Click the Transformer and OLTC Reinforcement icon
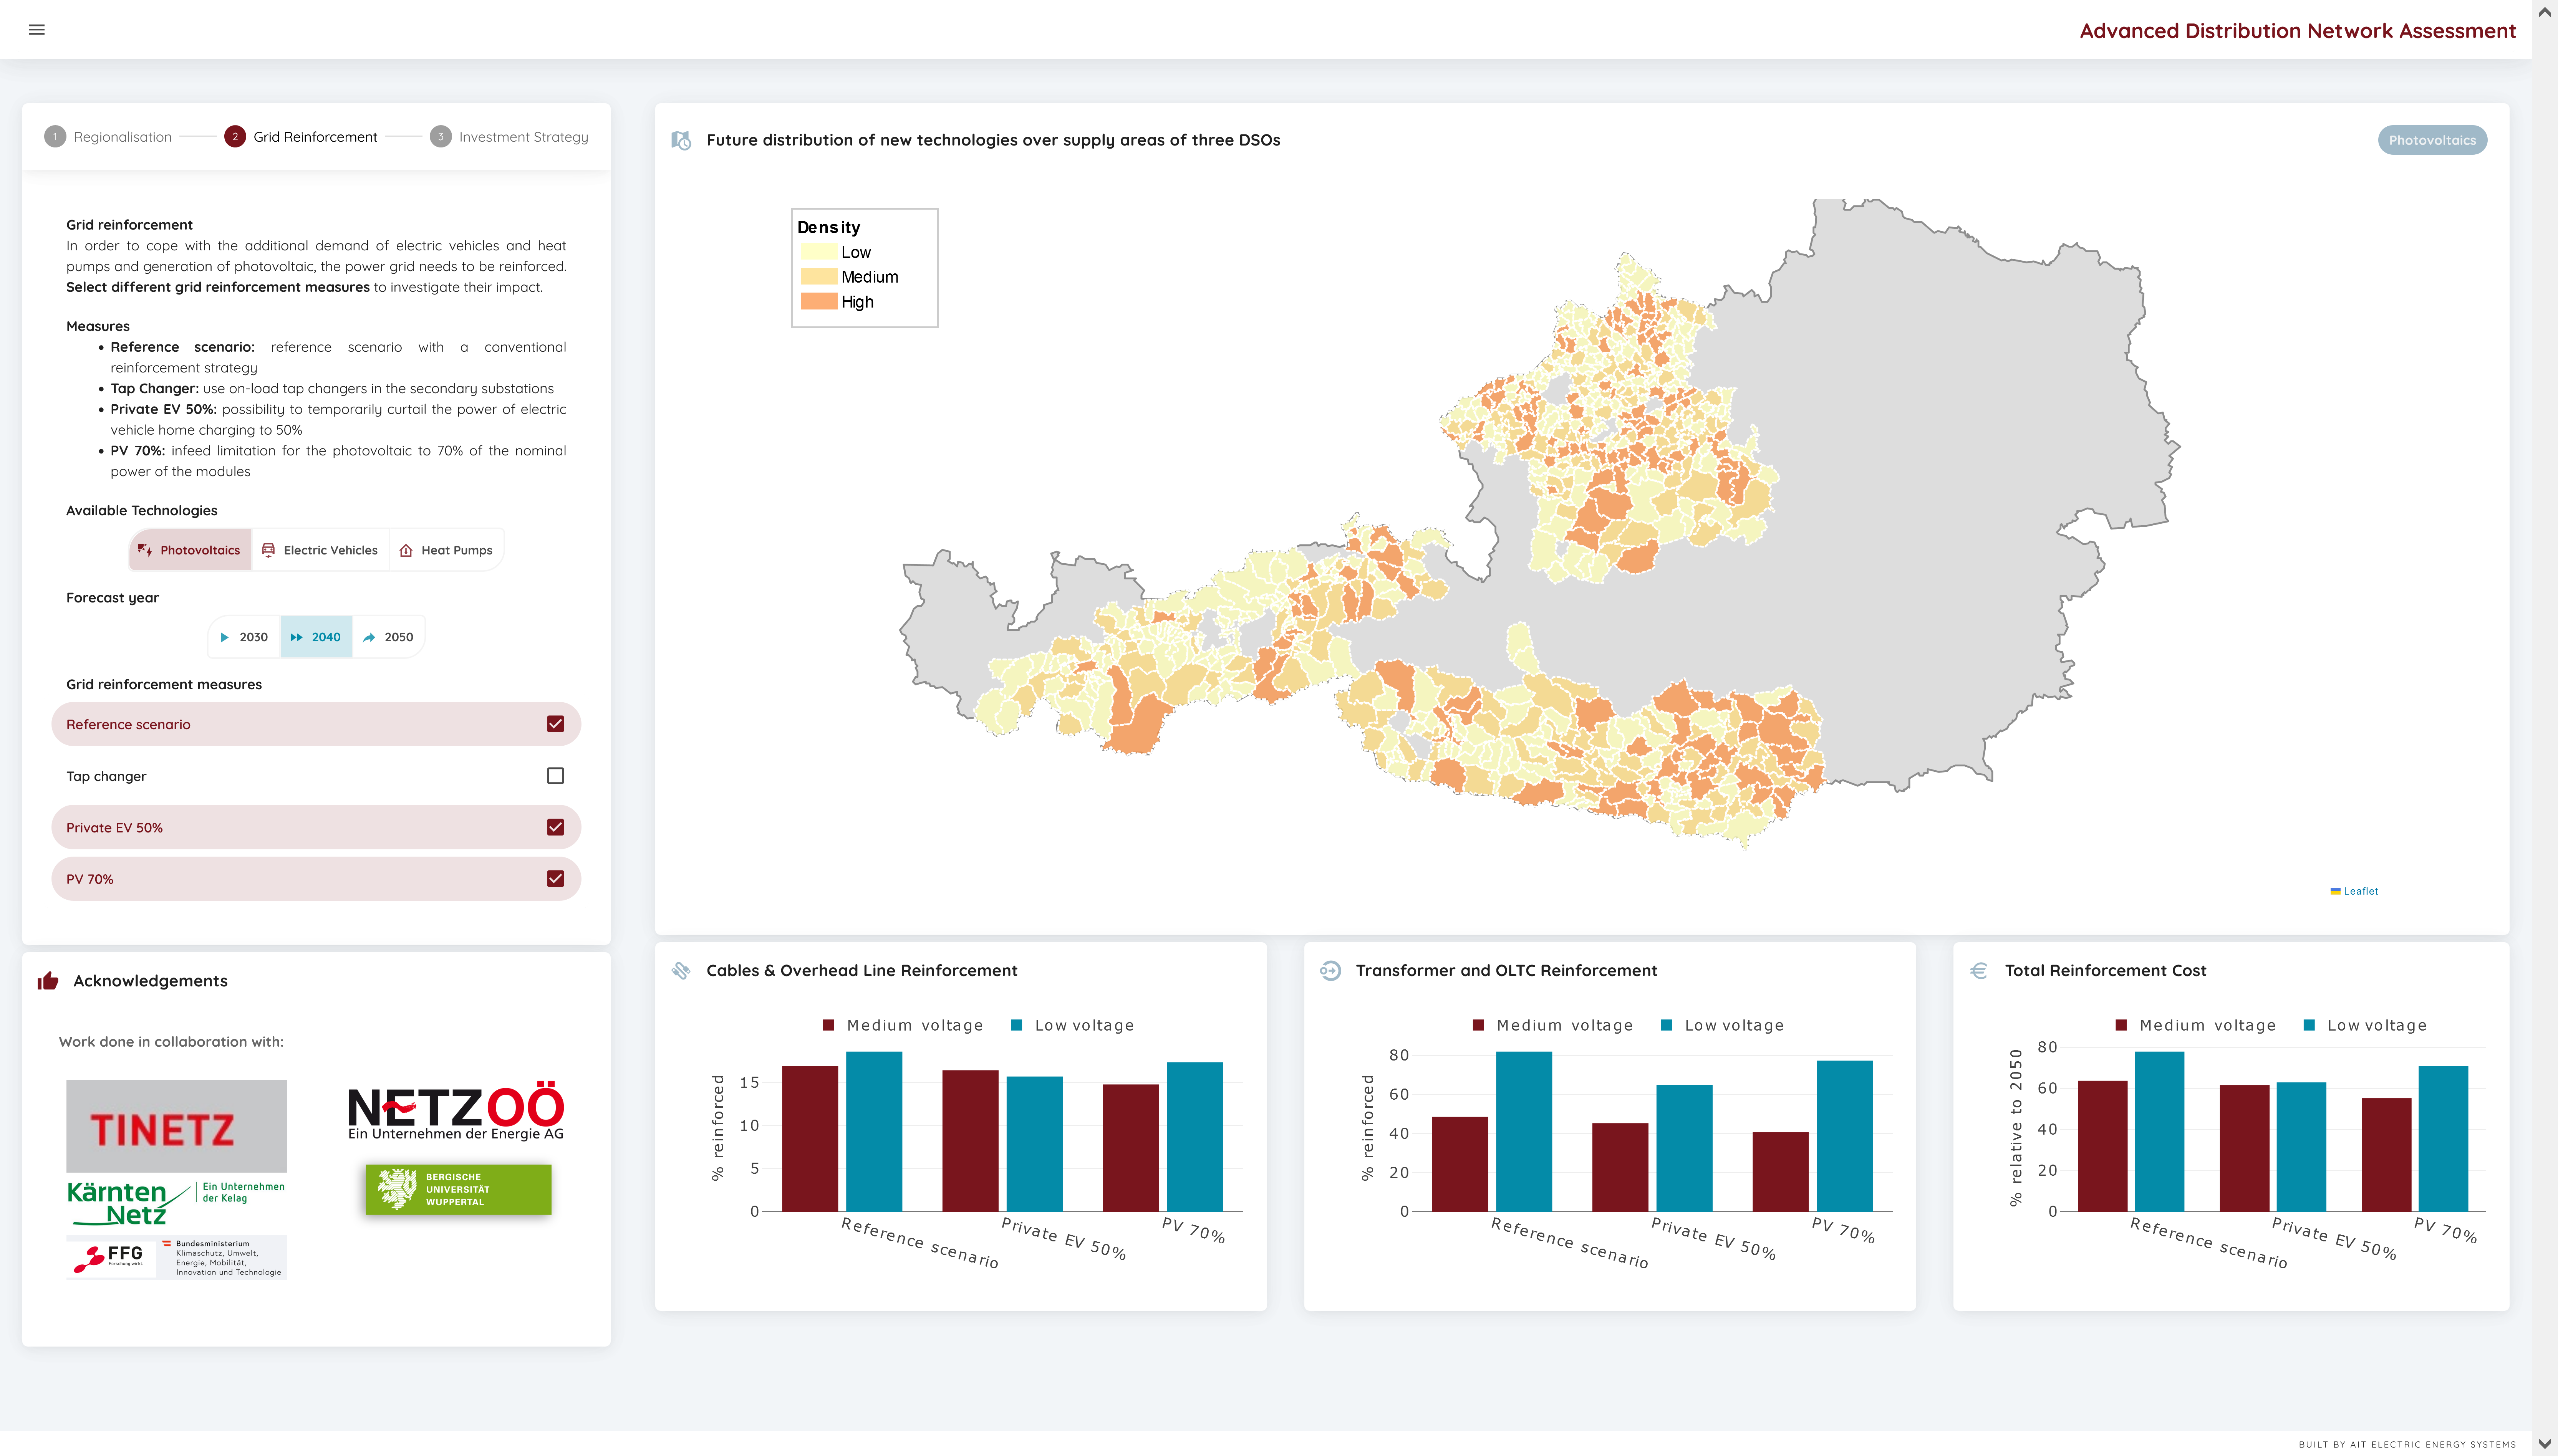Screen dimensions: 2558x1456 [x=1330, y=970]
